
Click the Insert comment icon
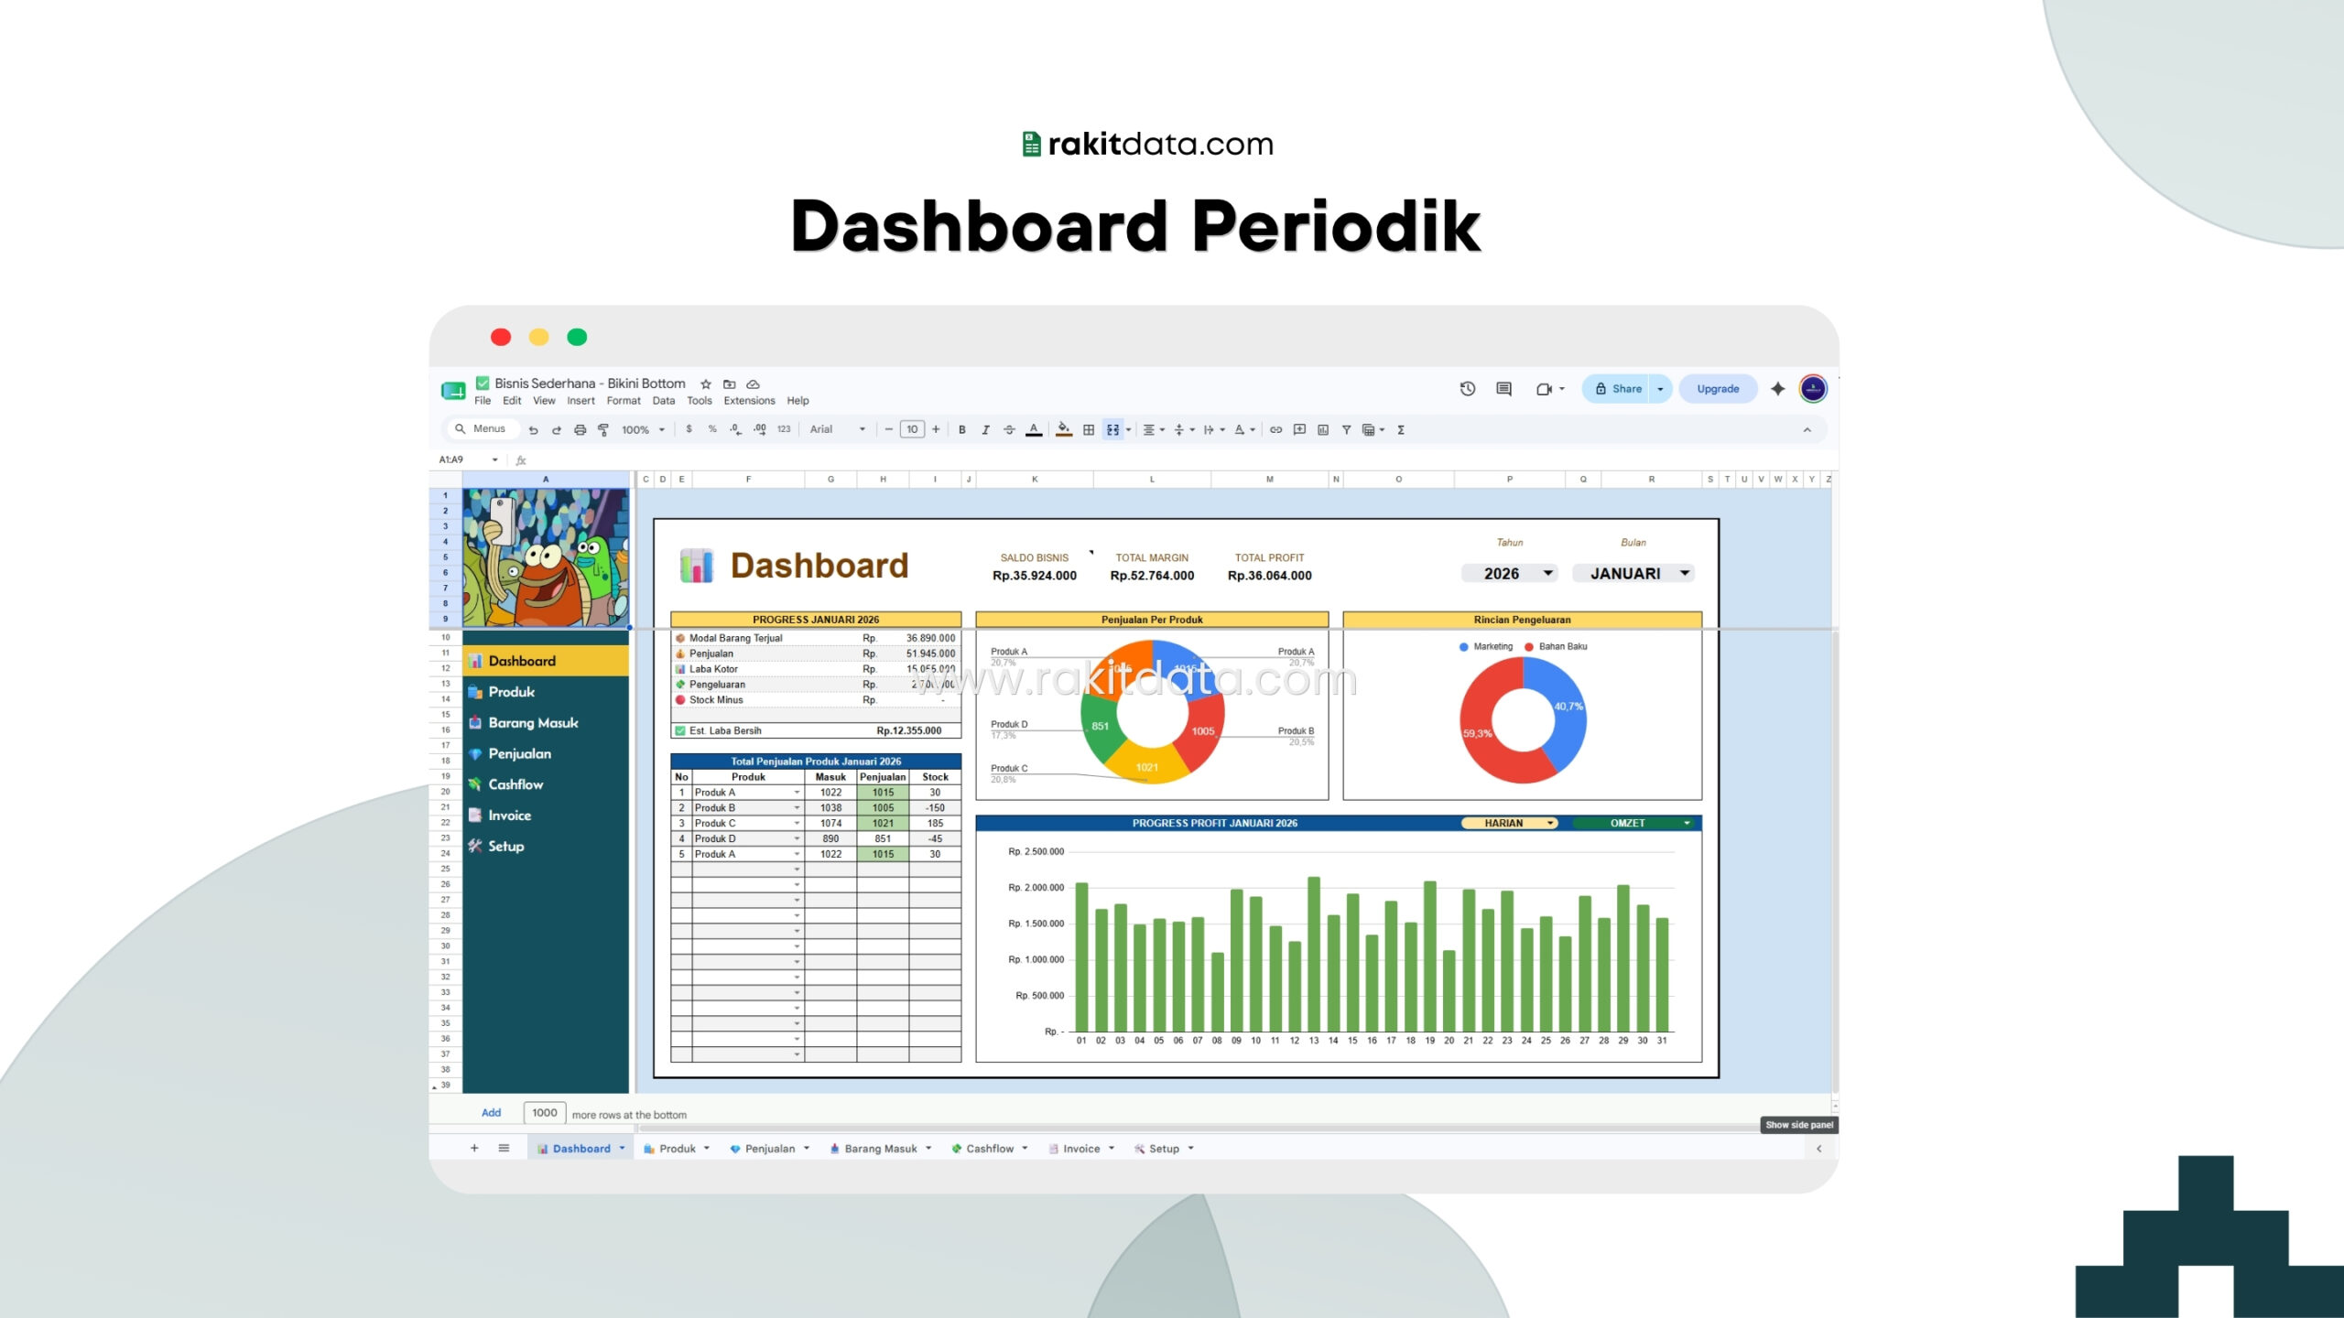point(1299,429)
